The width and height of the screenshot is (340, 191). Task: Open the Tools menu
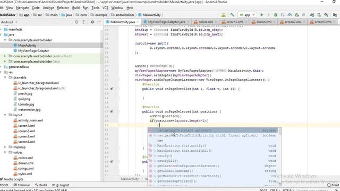[96, 8]
